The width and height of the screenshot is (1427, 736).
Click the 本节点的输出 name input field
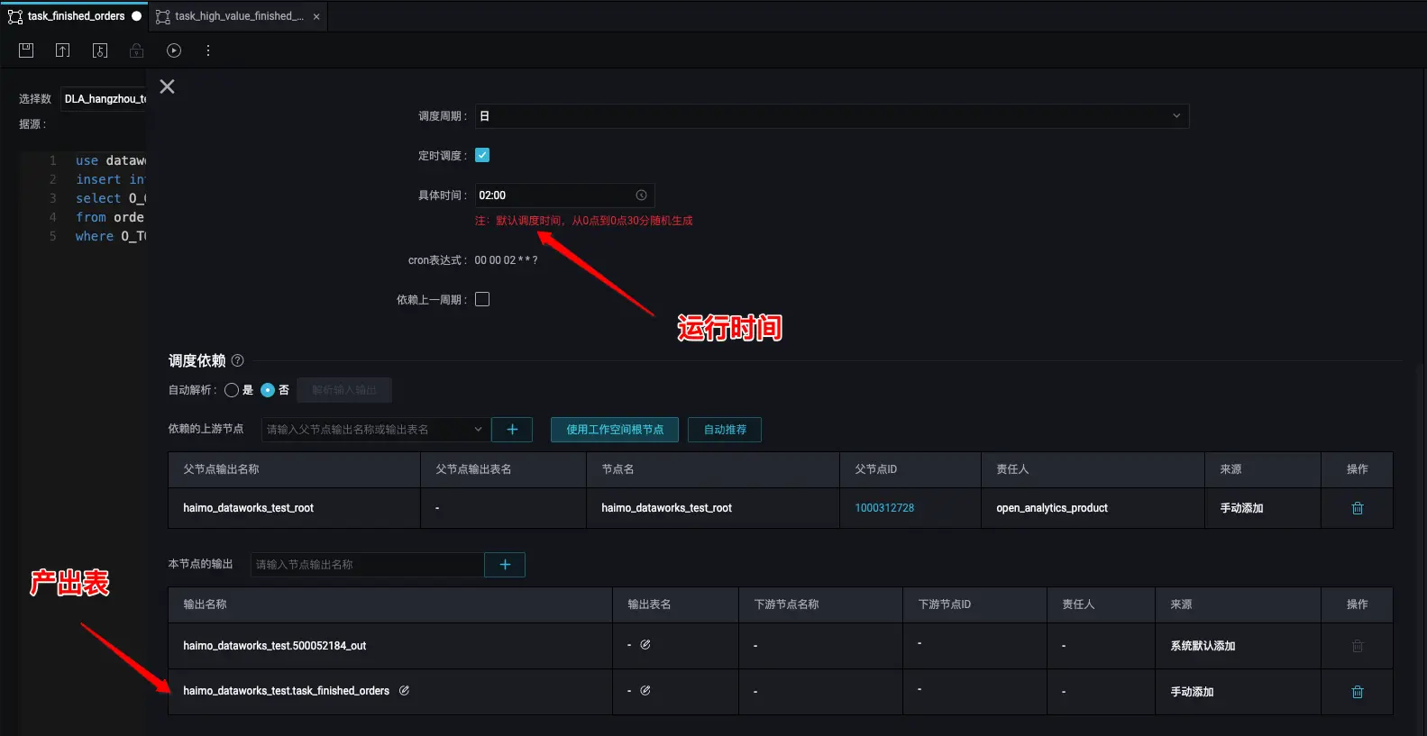(368, 565)
